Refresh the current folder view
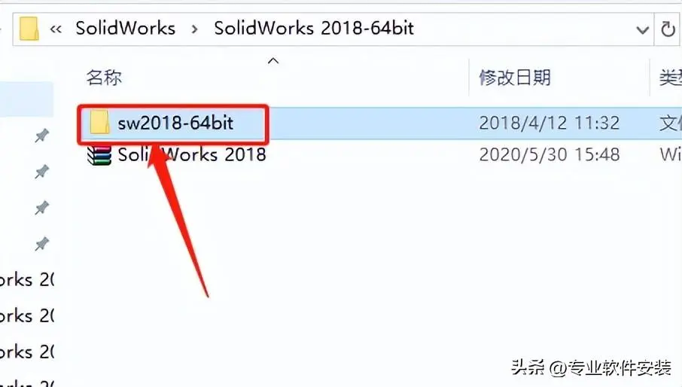Viewport: 682px width, 387px height. click(668, 29)
